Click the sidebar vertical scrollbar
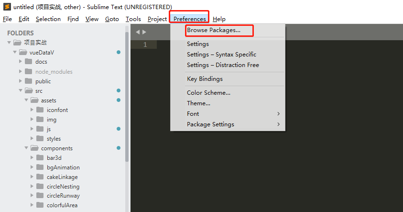Viewport: 403px width, 212px height. tap(127, 97)
